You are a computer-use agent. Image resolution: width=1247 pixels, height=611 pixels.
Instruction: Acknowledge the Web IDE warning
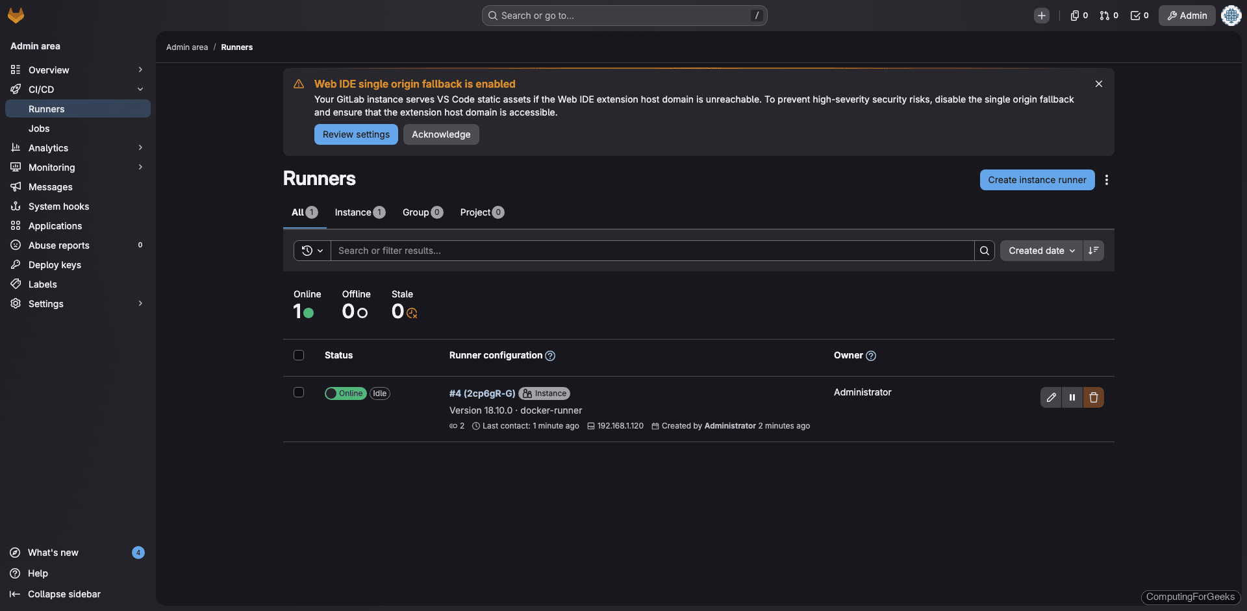pos(441,134)
